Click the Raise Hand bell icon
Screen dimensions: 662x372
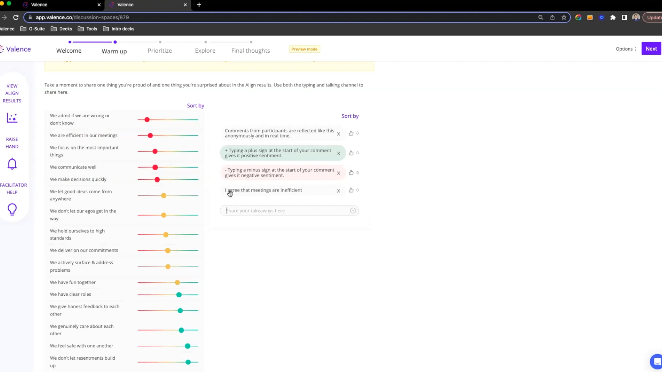(12, 164)
